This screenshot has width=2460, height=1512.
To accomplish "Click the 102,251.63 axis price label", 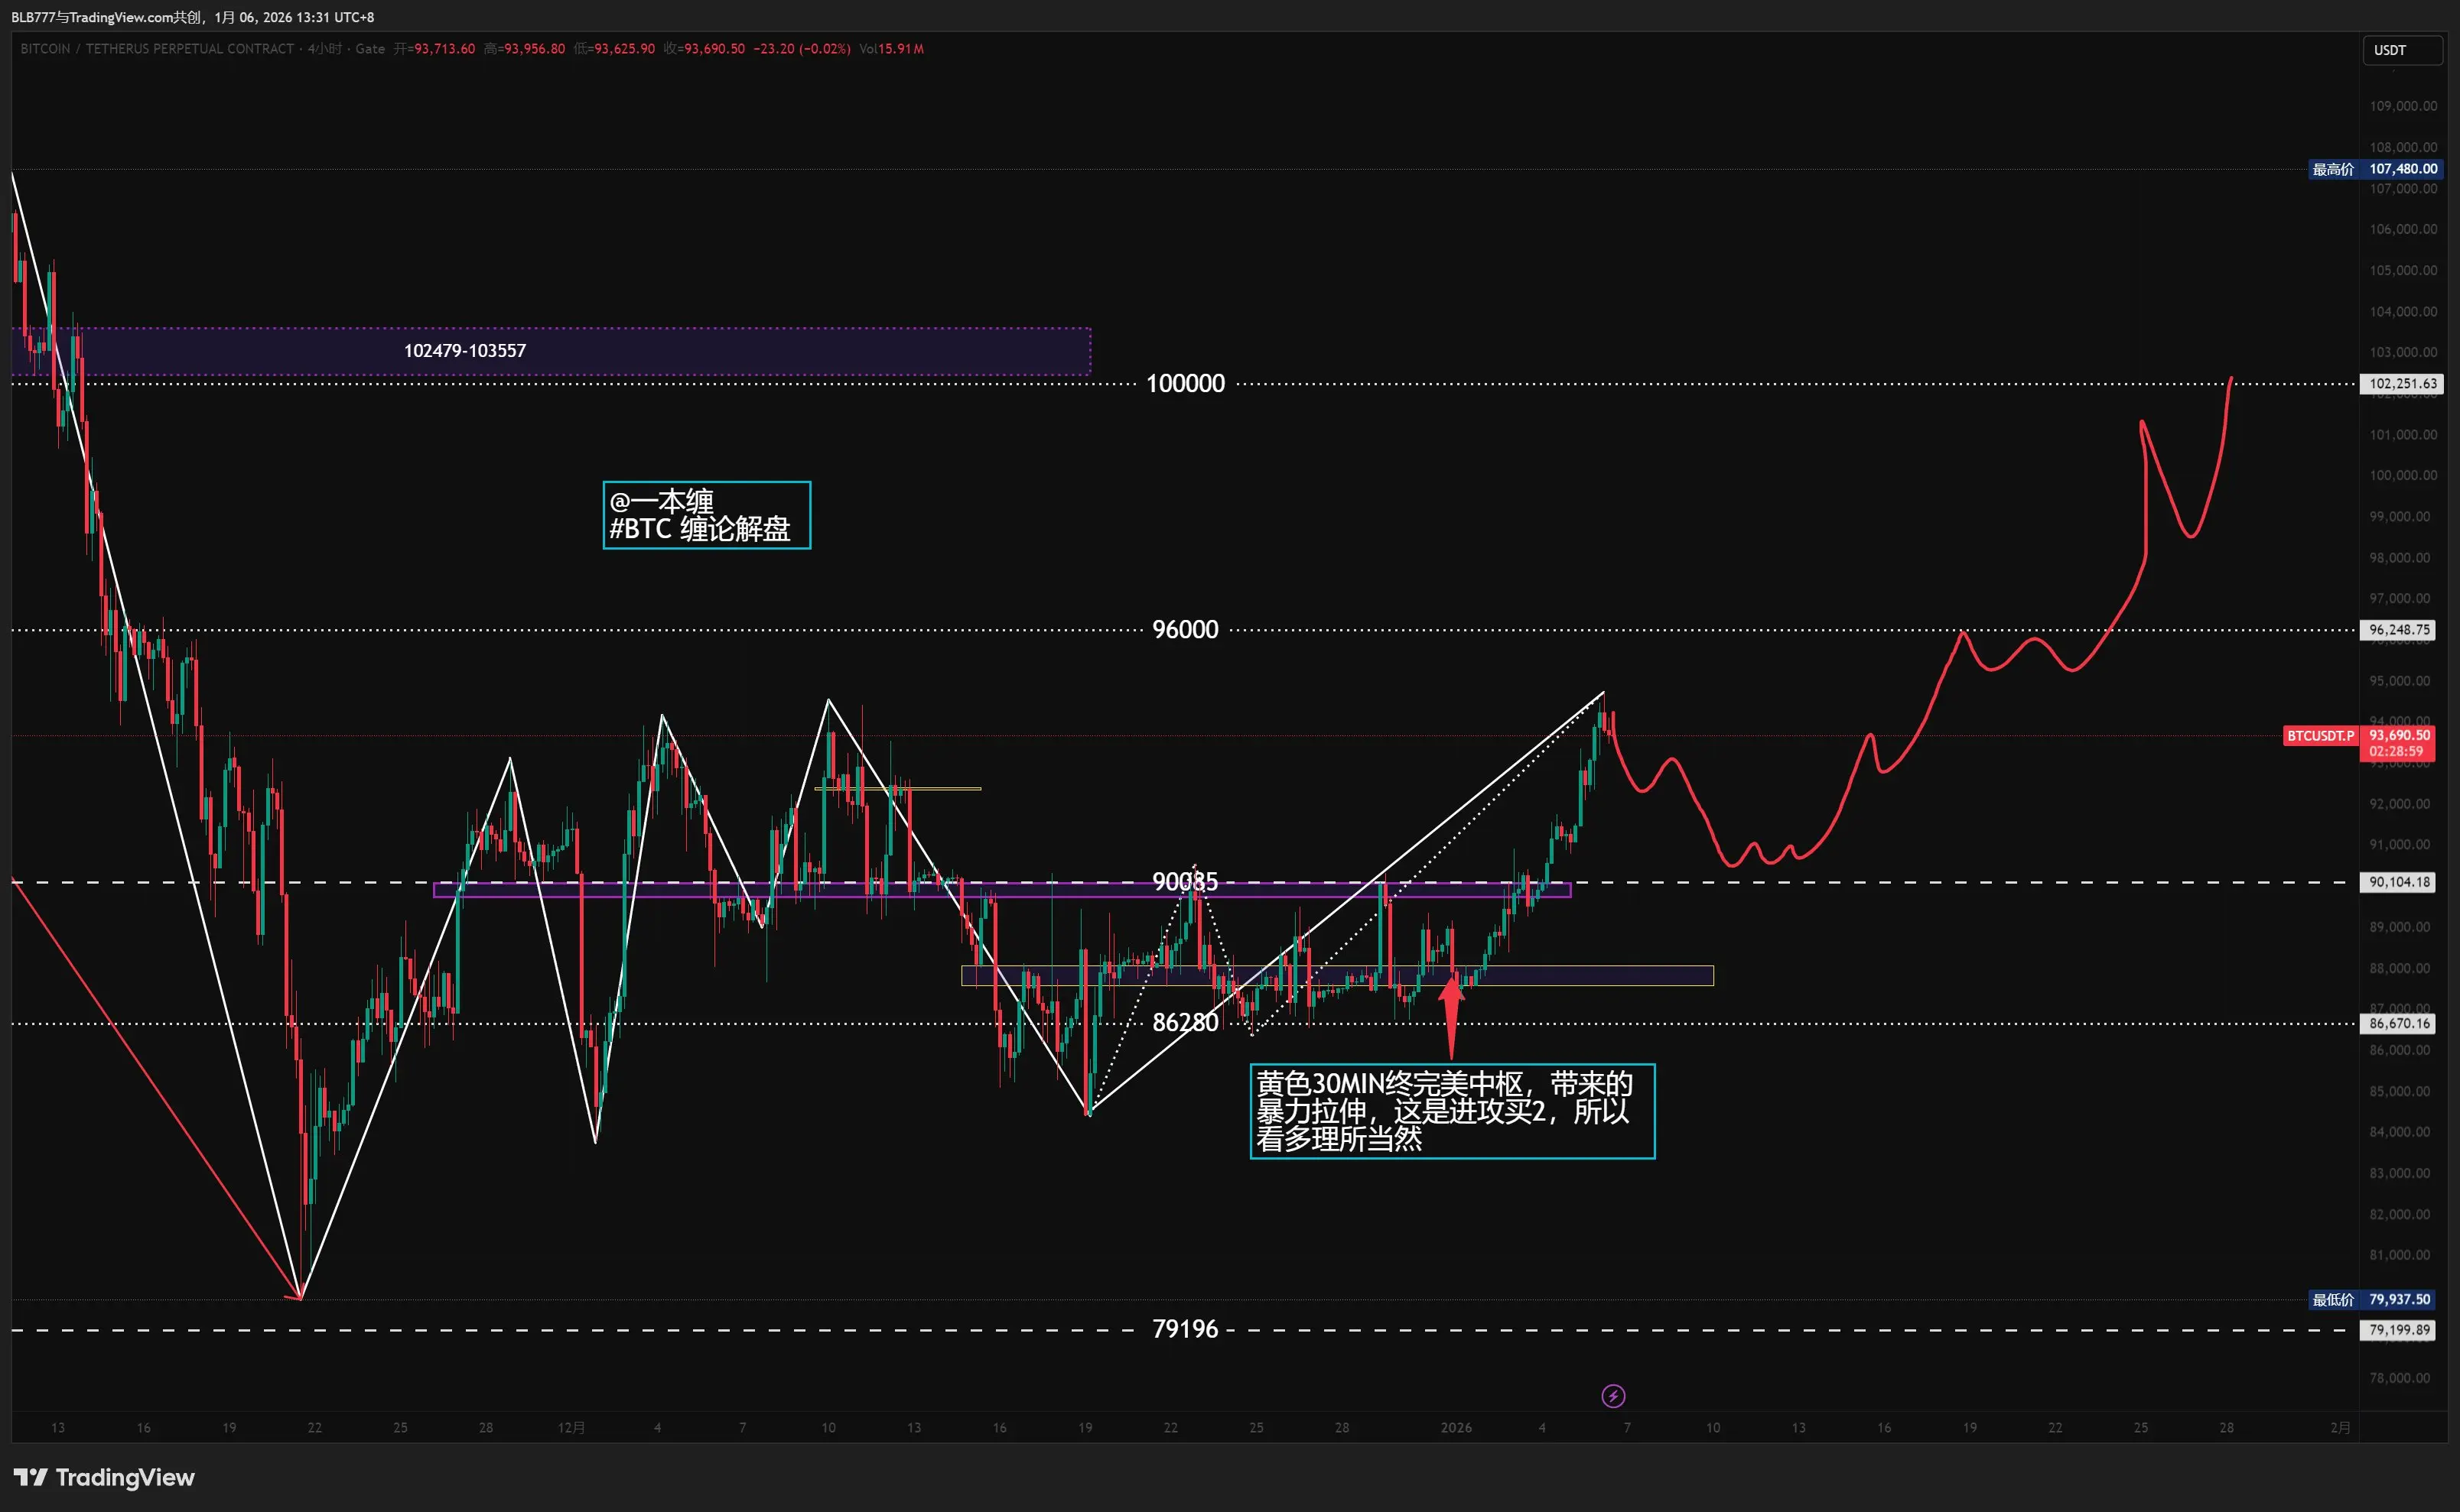I will pyautogui.click(x=2401, y=384).
